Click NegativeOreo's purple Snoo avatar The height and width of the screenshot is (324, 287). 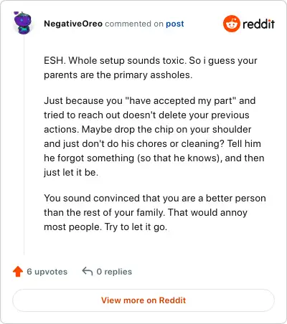[22, 23]
